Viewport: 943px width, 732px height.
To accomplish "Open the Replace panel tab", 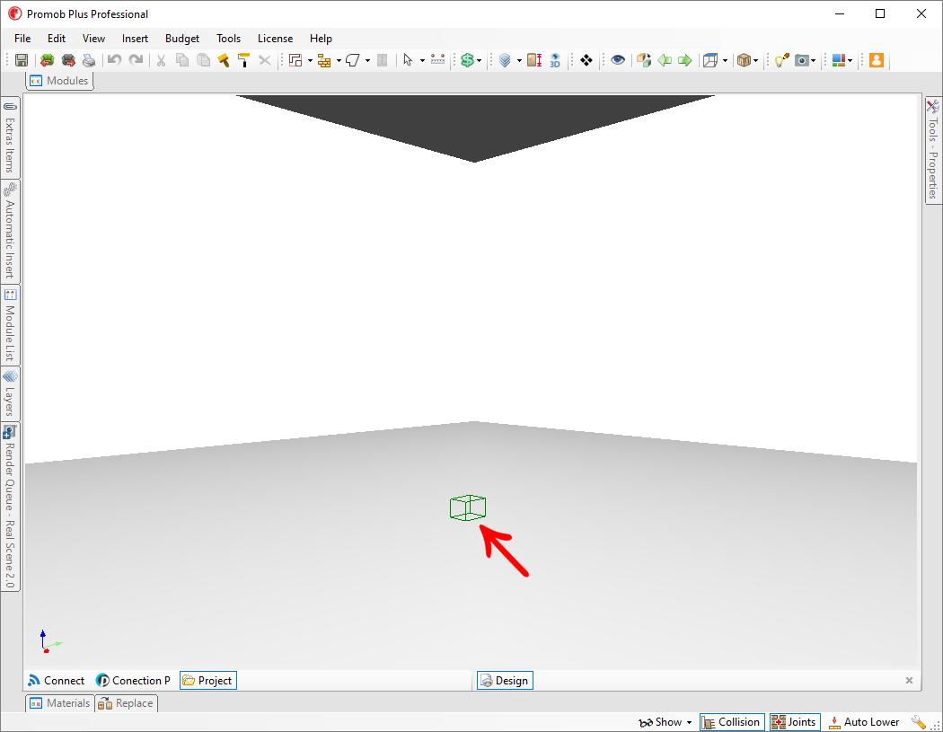I will tap(126, 703).
